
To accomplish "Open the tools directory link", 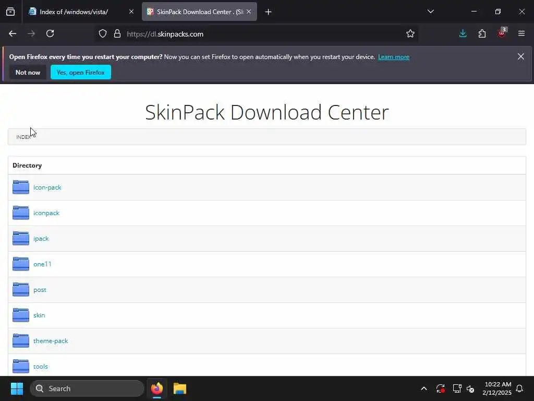I will 40,367.
